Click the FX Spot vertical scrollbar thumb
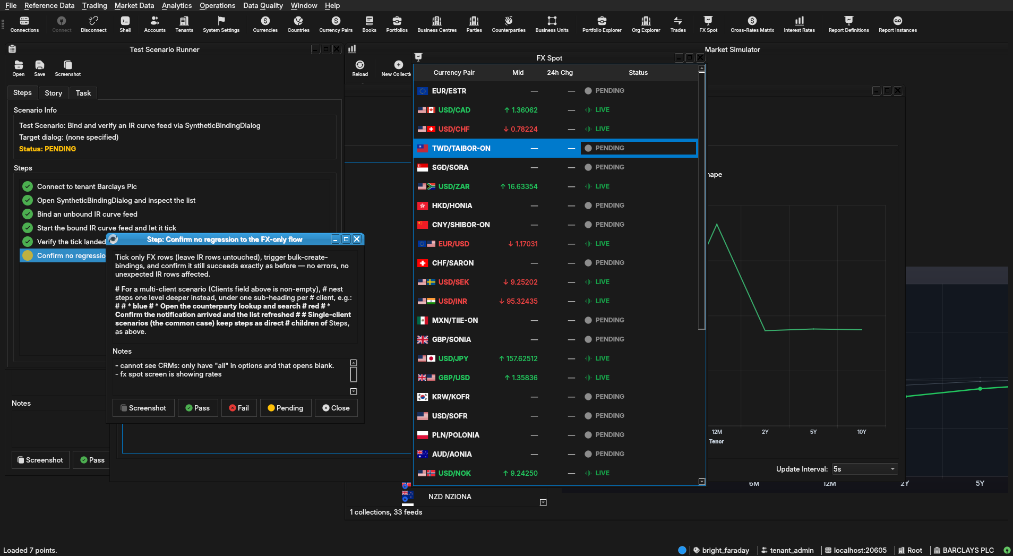 click(x=702, y=201)
